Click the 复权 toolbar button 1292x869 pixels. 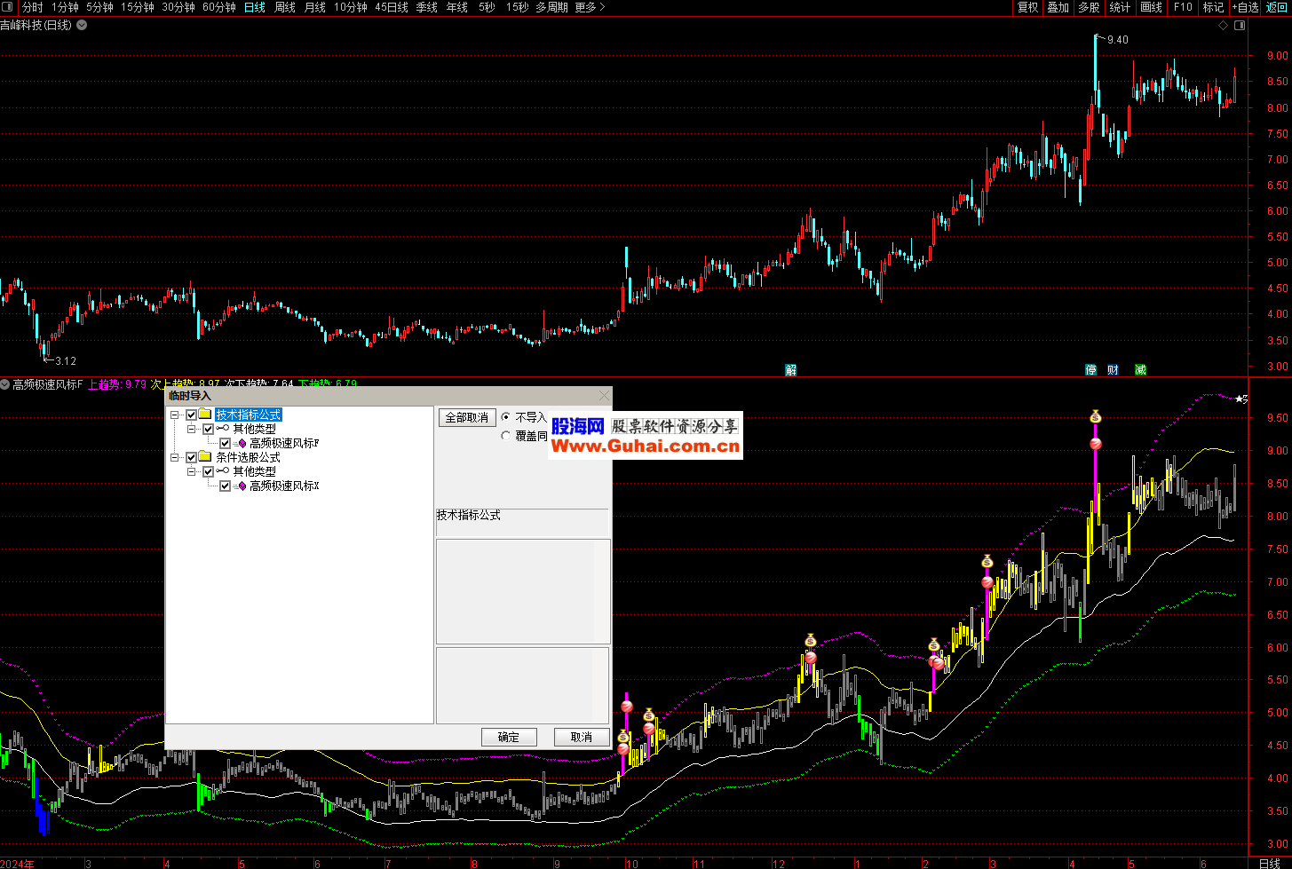1028,7
